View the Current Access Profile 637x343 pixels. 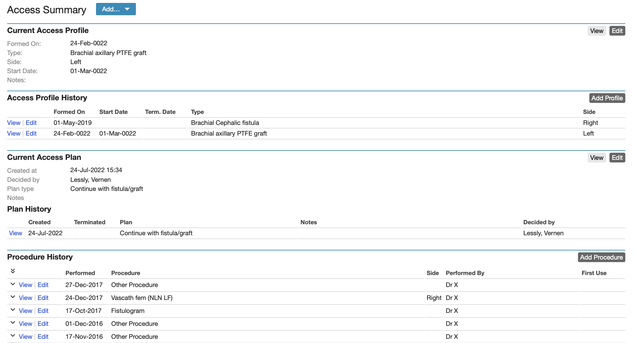click(597, 30)
